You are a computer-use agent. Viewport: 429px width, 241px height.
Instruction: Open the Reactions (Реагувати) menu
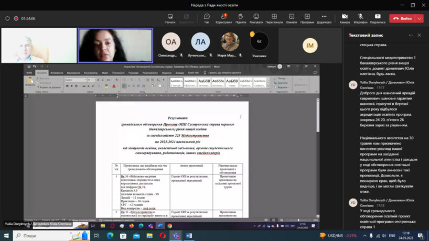256,18
